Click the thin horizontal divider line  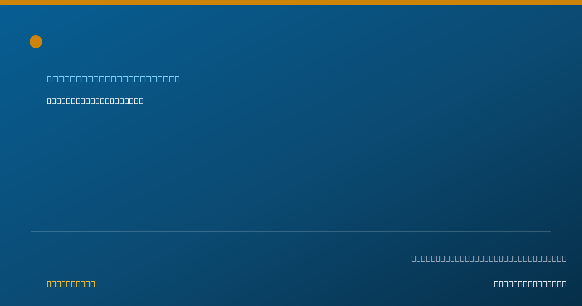pos(291,231)
